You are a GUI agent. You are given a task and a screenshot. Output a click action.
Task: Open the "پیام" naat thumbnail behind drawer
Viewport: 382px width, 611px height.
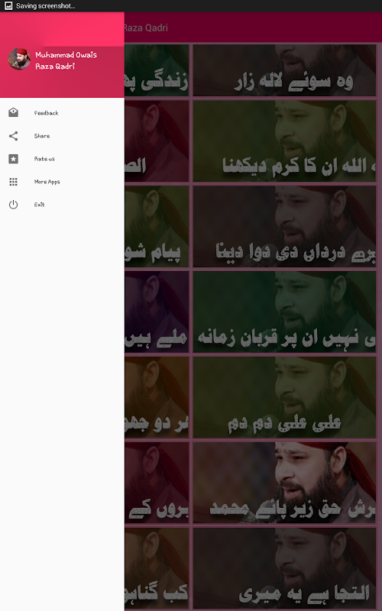tap(157, 226)
